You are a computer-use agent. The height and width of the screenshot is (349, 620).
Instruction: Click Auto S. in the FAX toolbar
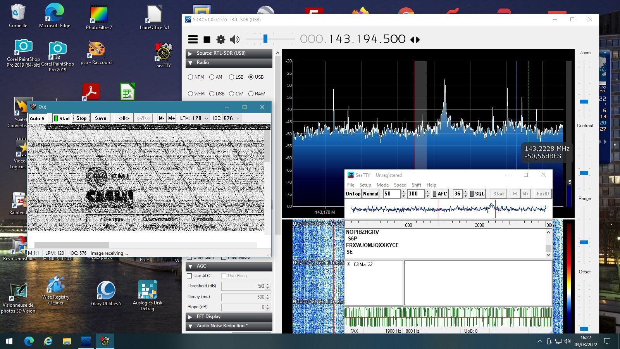38,118
